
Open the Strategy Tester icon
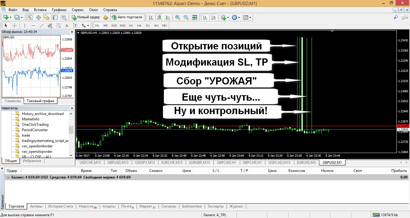point(64,17)
